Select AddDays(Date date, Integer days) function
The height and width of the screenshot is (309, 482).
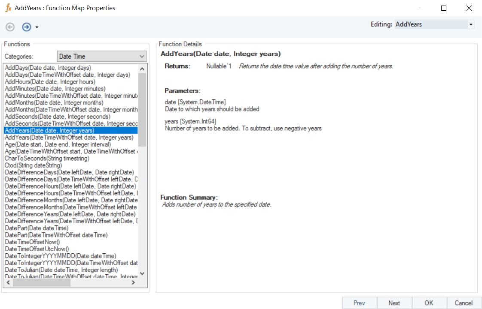coord(48,68)
